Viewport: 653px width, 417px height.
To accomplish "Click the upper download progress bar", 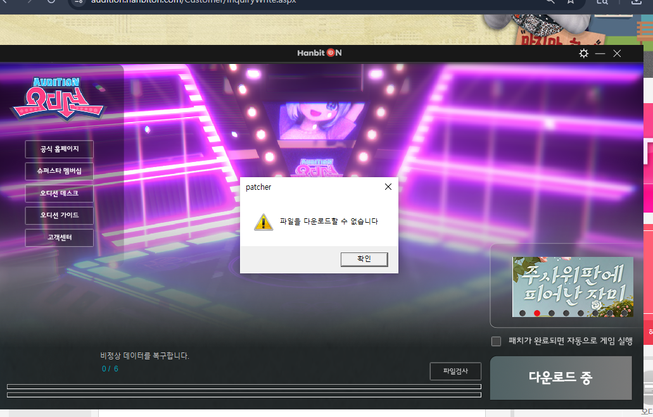I will click(244, 387).
